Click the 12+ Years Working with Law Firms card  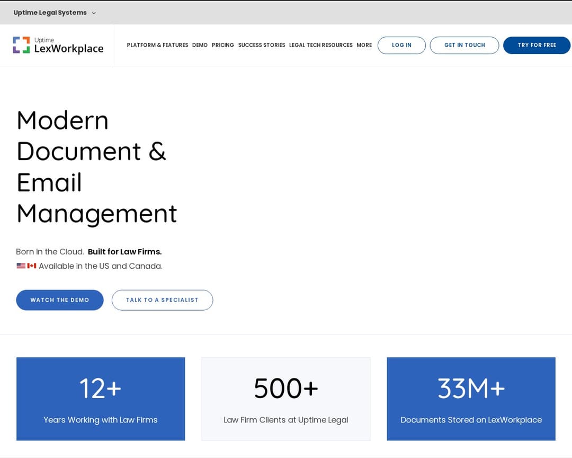pos(101,399)
